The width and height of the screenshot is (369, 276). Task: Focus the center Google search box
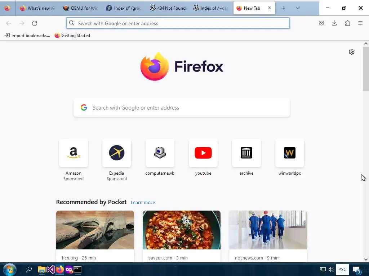[182, 108]
